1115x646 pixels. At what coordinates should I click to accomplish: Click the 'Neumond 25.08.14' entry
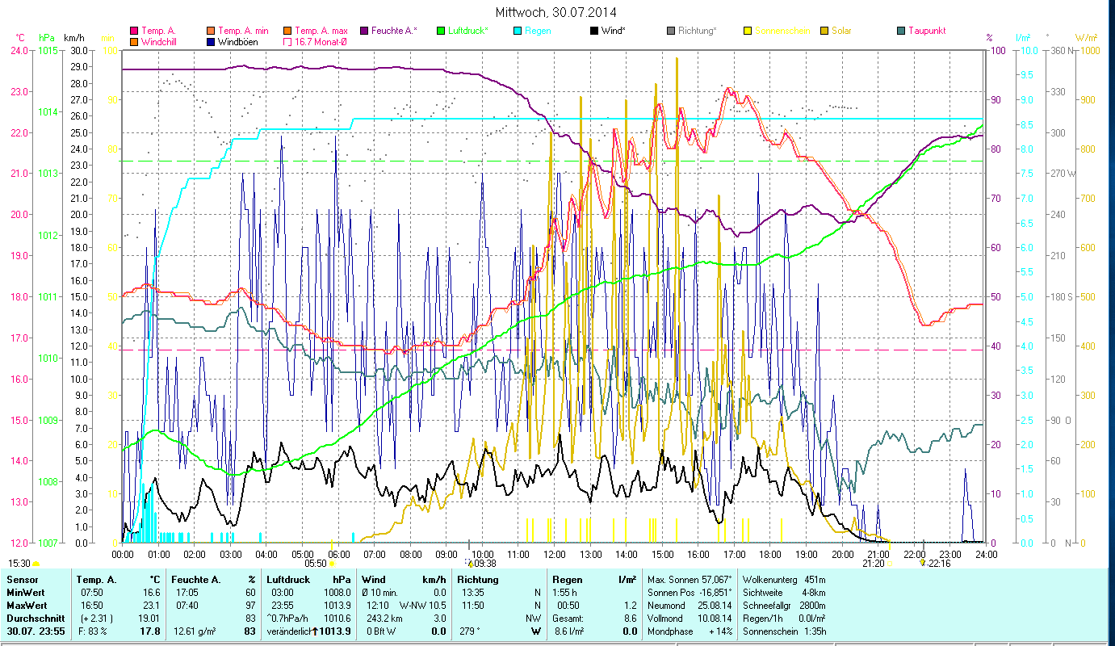pos(690,606)
